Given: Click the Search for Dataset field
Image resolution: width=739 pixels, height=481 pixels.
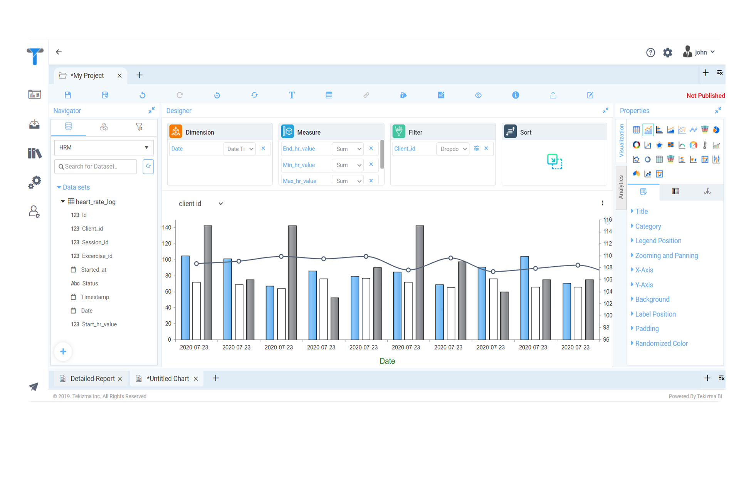Looking at the screenshot, I should click(x=96, y=167).
